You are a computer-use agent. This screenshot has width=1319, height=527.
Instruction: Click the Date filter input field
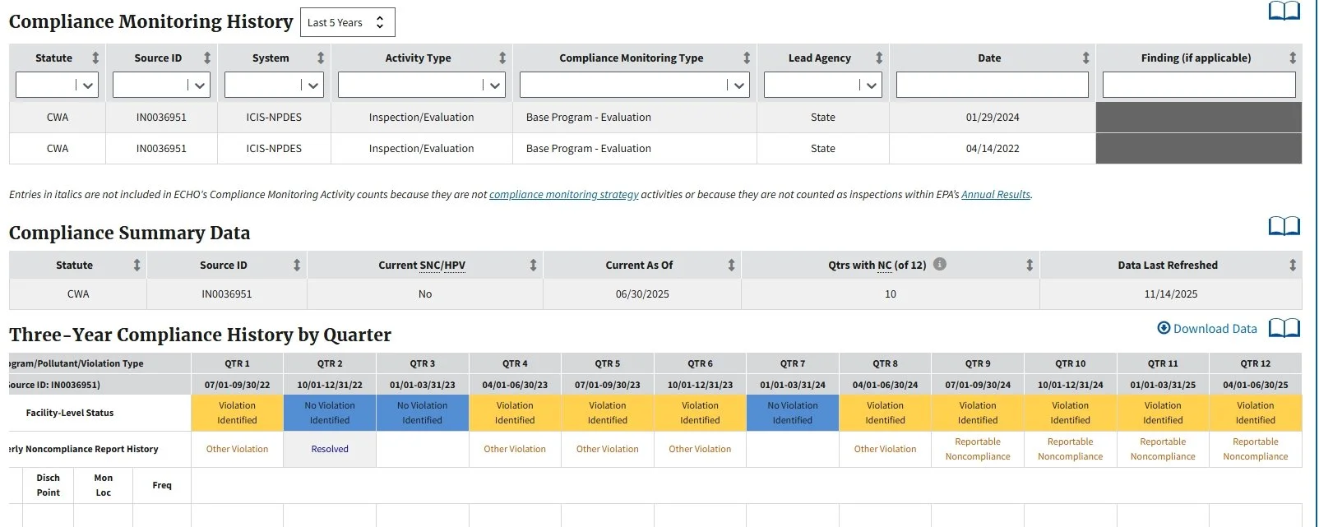992,85
